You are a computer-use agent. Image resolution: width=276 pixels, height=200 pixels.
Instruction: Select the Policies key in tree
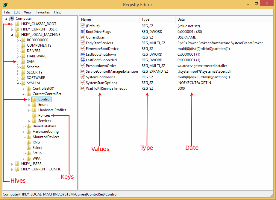tap(44, 115)
